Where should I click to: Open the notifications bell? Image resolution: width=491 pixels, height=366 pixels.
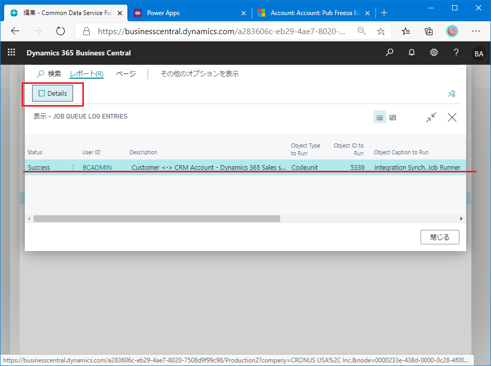click(x=411, y=52)
